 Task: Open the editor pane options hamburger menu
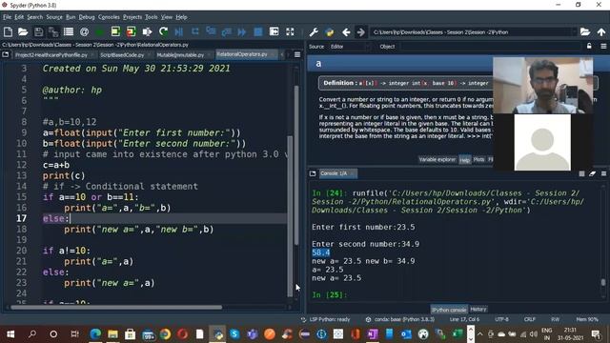(x=297, y=55)
